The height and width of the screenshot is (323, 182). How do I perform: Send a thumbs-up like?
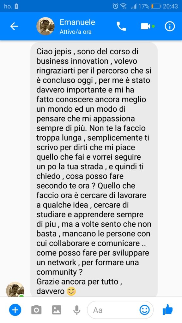[167, 309]
